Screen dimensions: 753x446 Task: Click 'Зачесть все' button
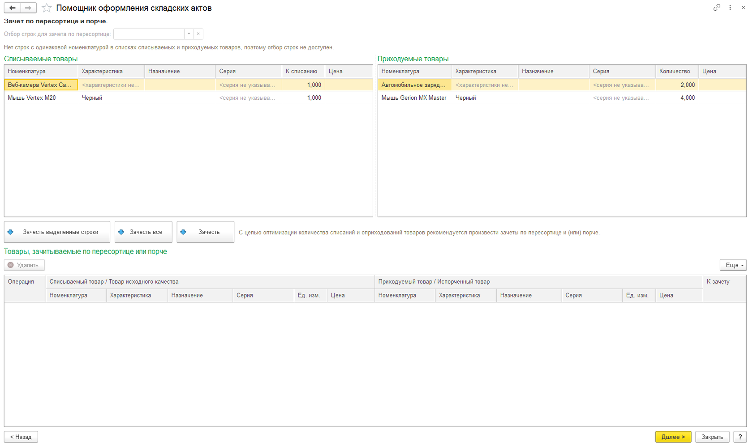tap(143, 232)
